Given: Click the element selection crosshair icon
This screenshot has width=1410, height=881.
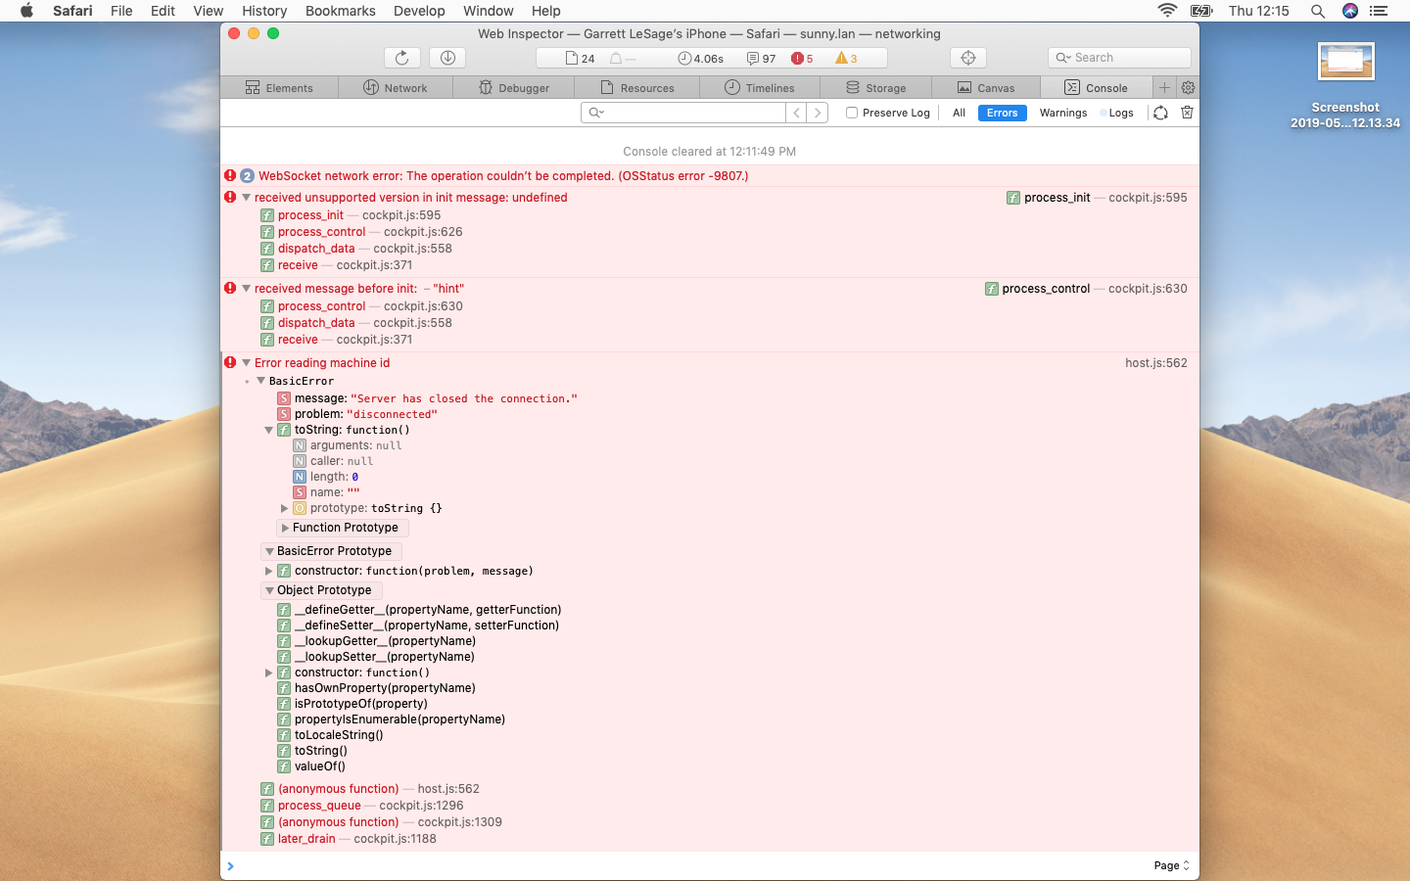Looking at the screenshot, I should pos(968,58).
